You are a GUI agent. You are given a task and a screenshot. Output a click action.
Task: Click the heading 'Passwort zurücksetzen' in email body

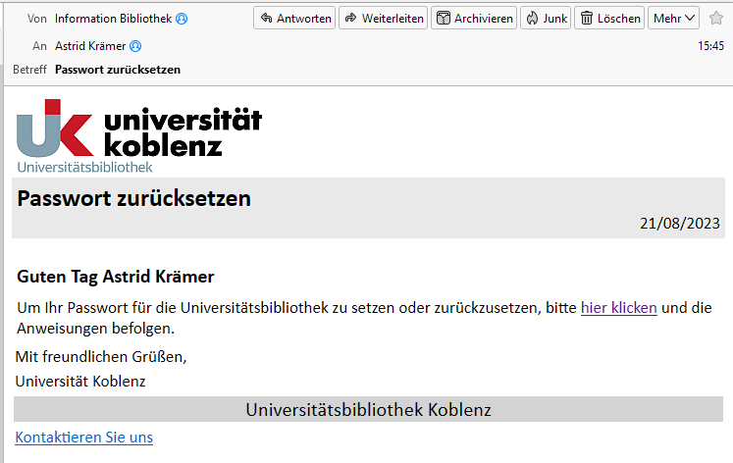point(134,198)
